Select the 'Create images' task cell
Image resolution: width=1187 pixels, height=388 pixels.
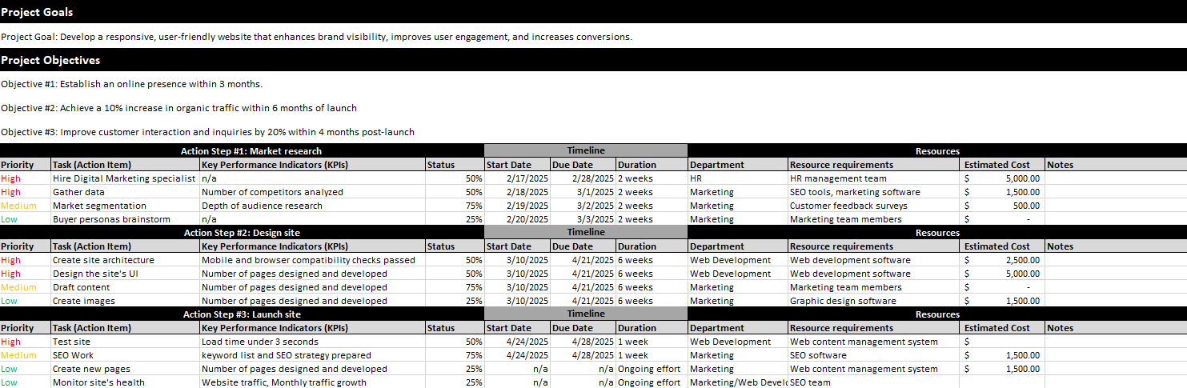click(x=125, y=301)
